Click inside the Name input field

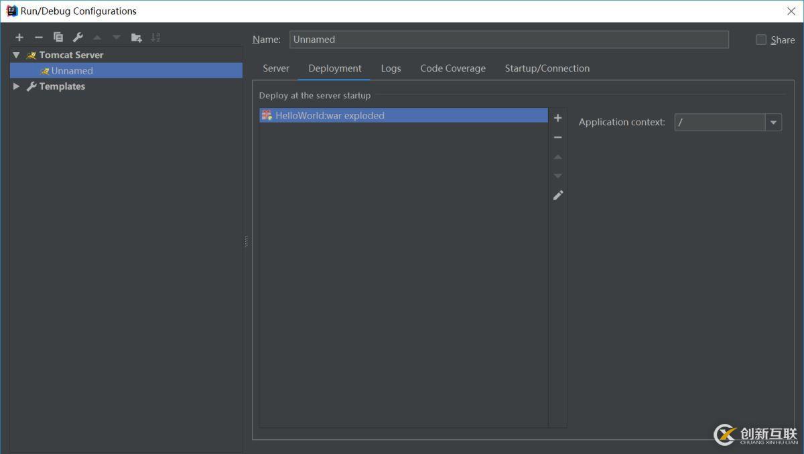tap(469, 39)
